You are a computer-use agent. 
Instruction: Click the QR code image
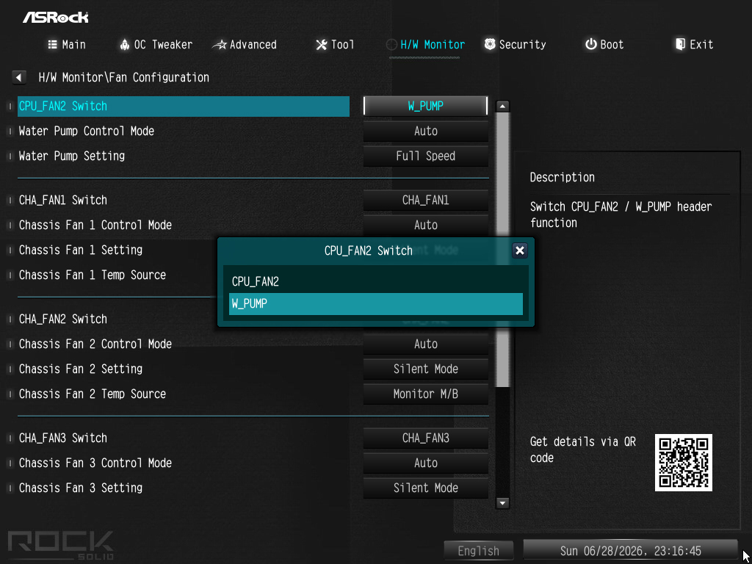(684, 463)
